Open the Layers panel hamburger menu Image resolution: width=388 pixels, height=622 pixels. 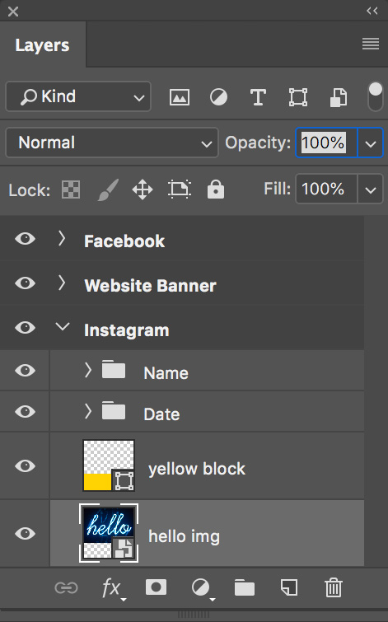point(371,44)
